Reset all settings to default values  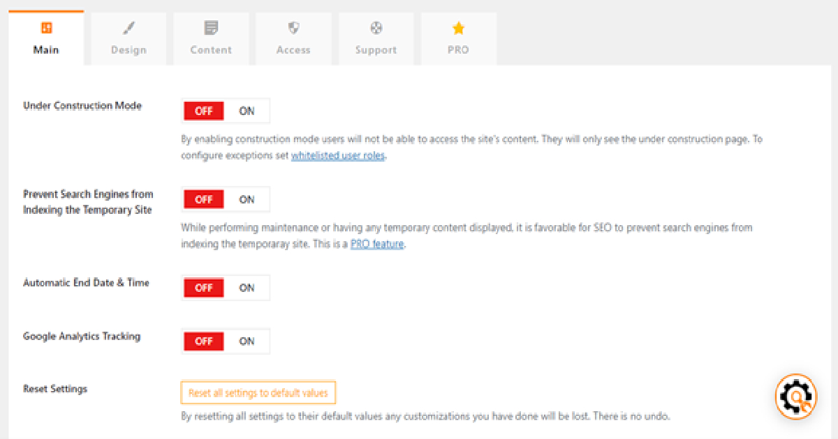click(258, 393)
